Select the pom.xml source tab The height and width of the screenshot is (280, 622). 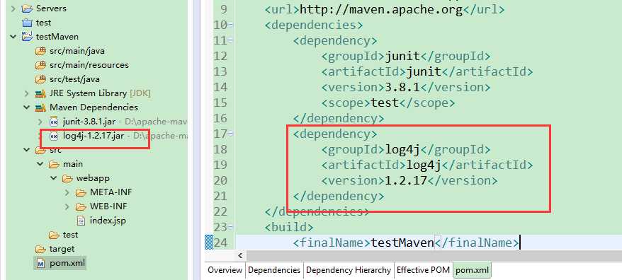pyautogui.click(x=472, y=270)
